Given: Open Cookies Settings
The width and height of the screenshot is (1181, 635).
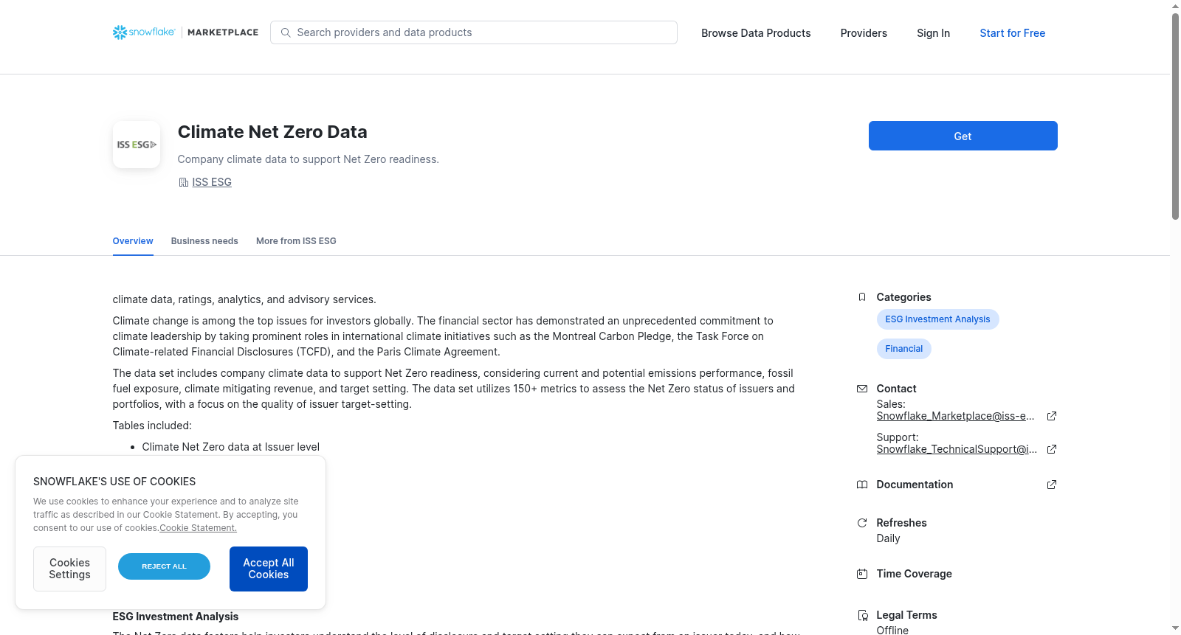Looking at the screenshot, I should pyautogui.click(x=69, y=569).
